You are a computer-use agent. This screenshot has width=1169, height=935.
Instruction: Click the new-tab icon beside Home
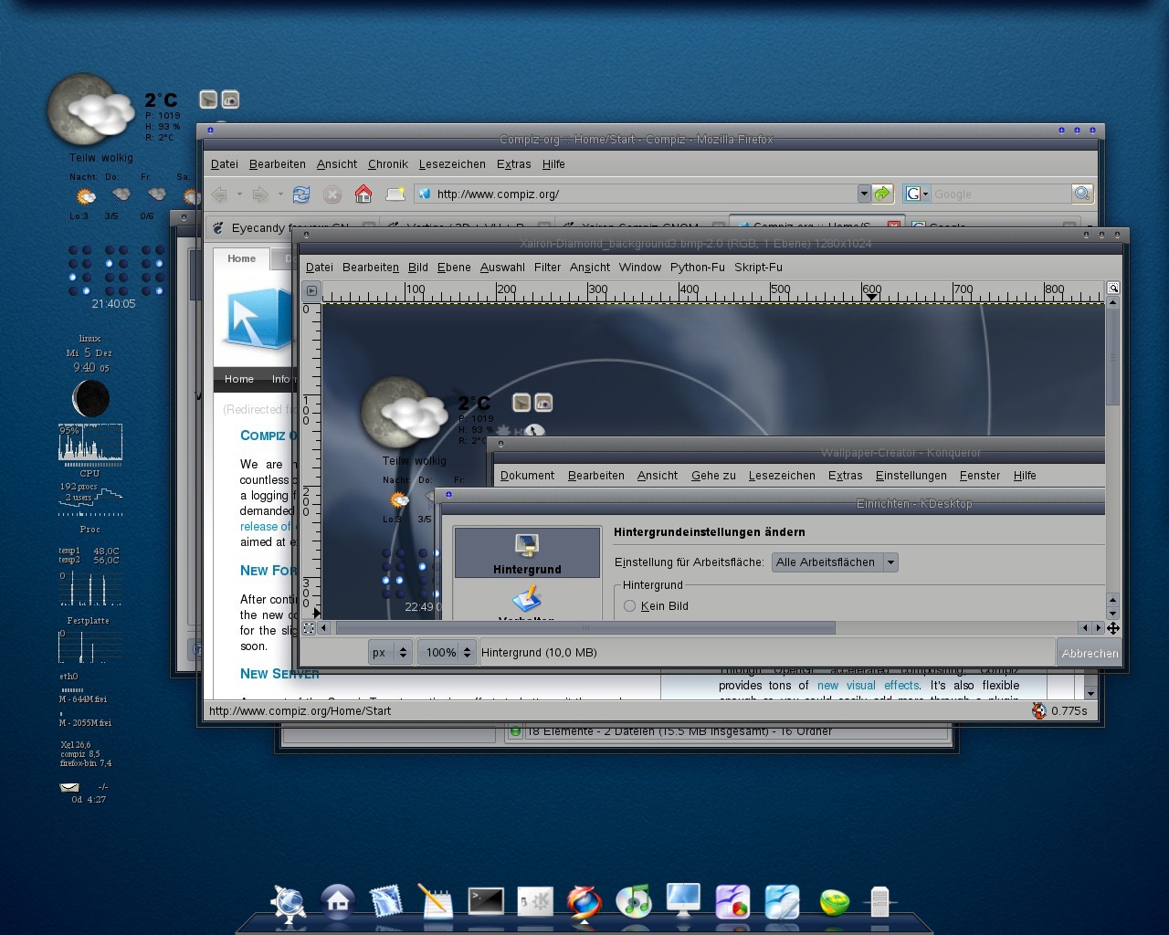pyautogui.click(x=395, y=194)
